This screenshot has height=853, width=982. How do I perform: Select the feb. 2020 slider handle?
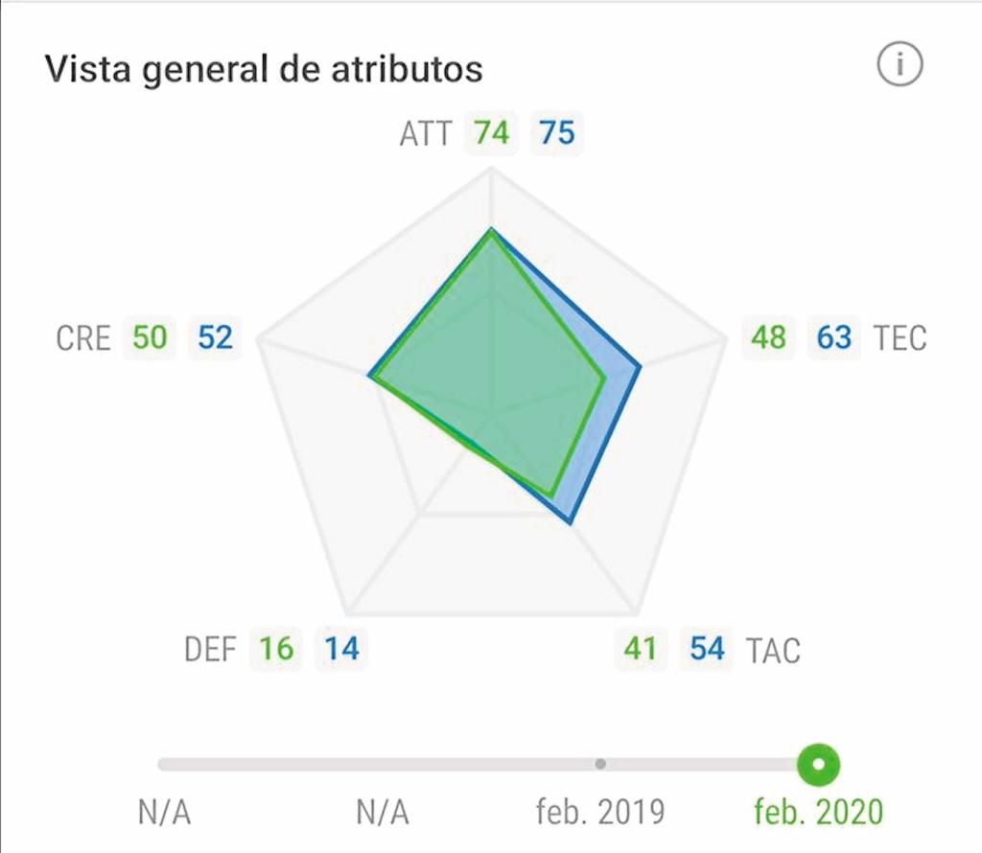coord(819,764)
